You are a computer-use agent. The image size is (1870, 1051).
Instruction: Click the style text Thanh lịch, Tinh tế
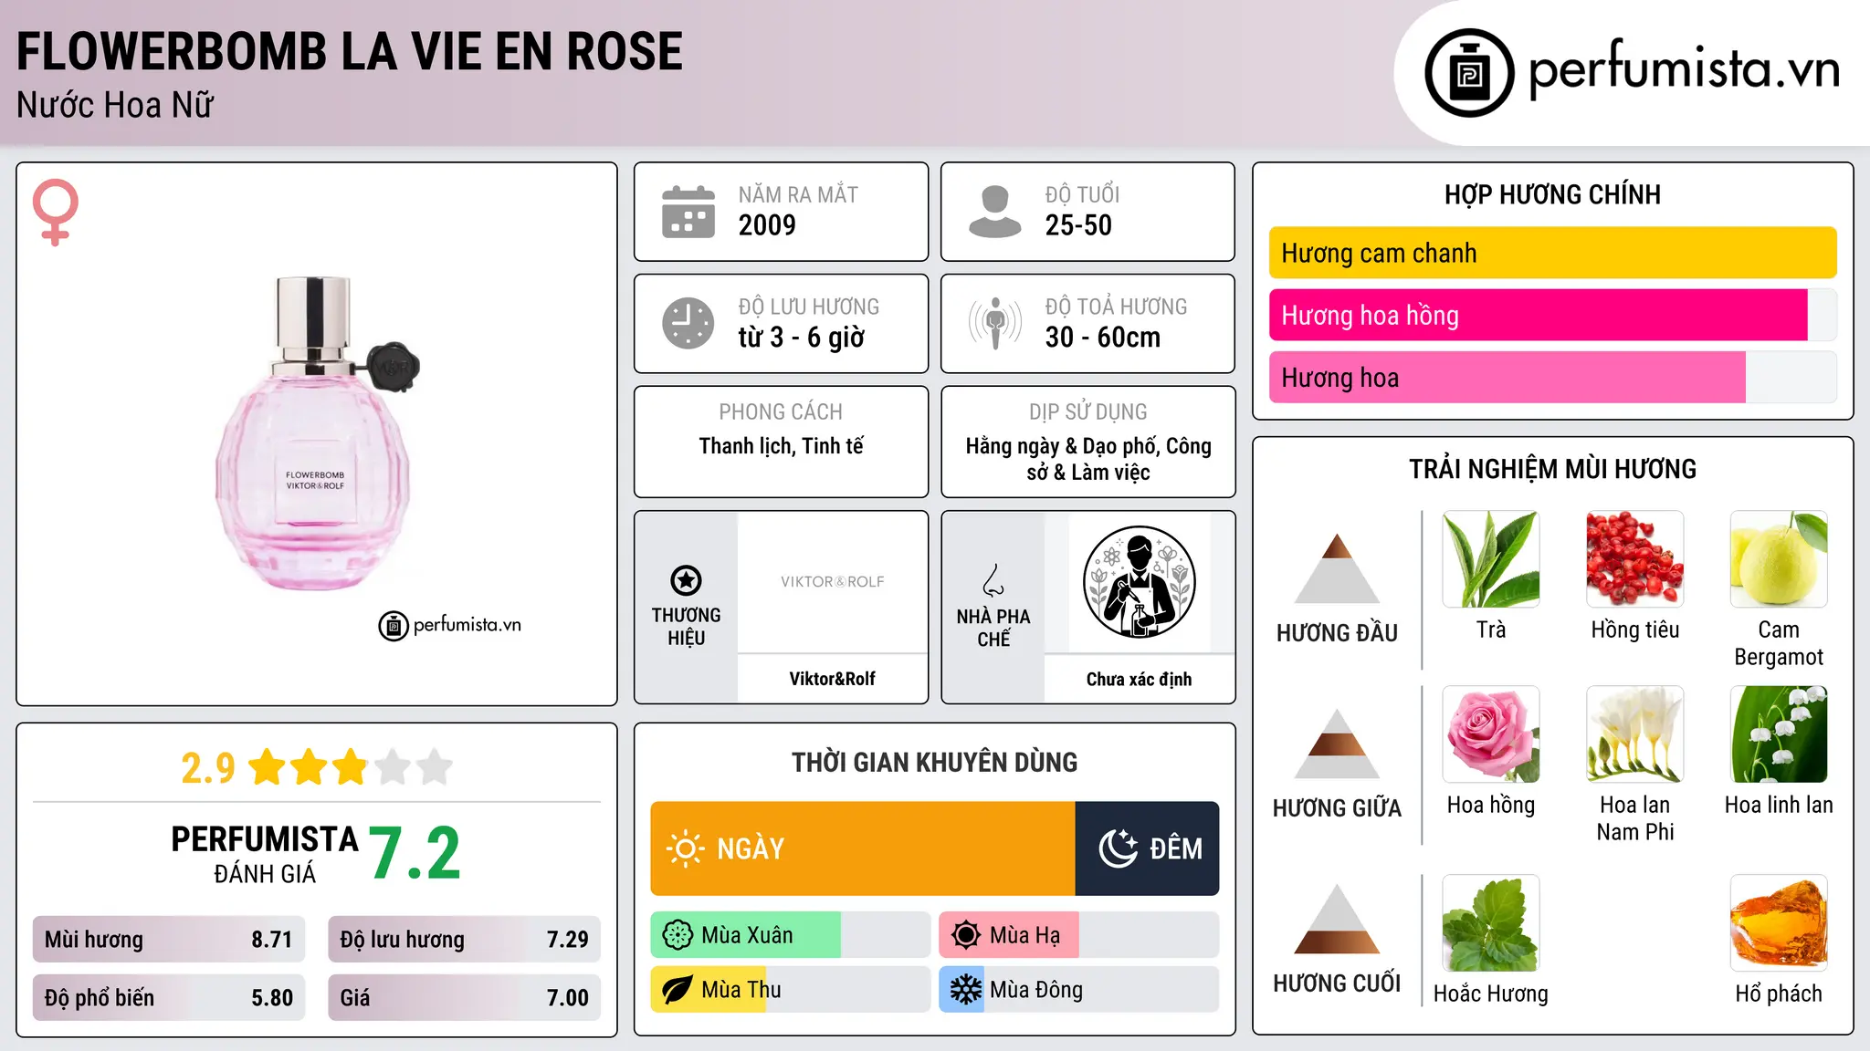point(781,446)
